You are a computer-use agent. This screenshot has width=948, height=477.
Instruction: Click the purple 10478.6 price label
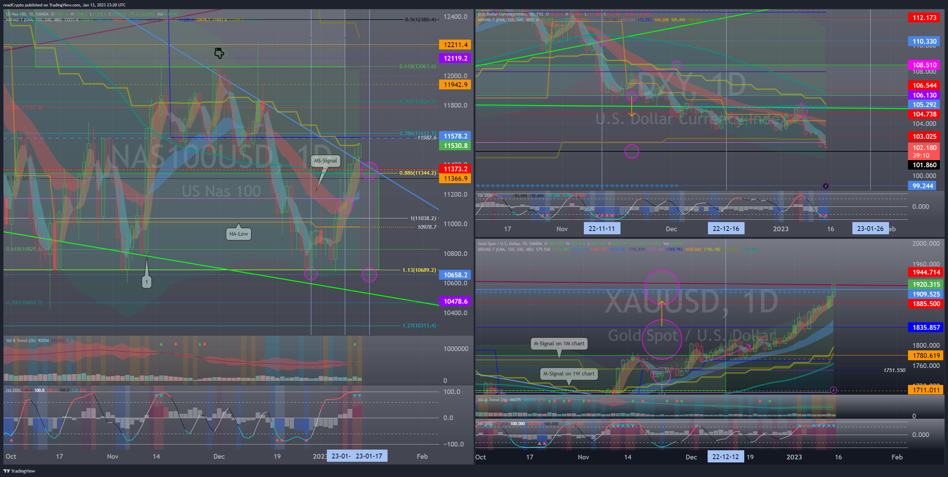[x=455, y=301]
